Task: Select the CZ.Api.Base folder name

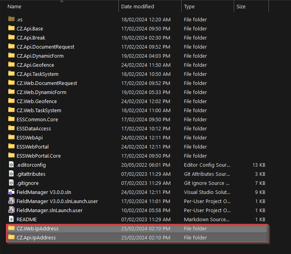Action: (x=30, y=29)
